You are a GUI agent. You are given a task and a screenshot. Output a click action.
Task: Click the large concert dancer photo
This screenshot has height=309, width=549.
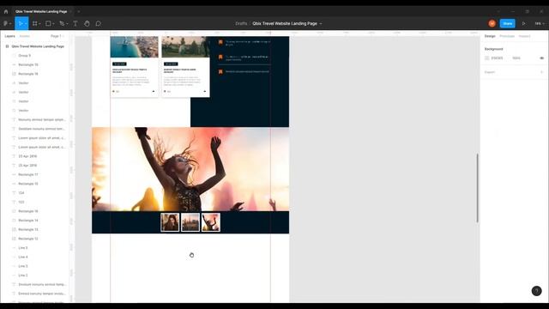[190, 169]
